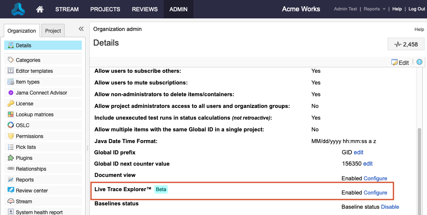This screenshot has width=427, height=215.
Task: Open the PROJECTS menu
Action: (x=105, y=9)
